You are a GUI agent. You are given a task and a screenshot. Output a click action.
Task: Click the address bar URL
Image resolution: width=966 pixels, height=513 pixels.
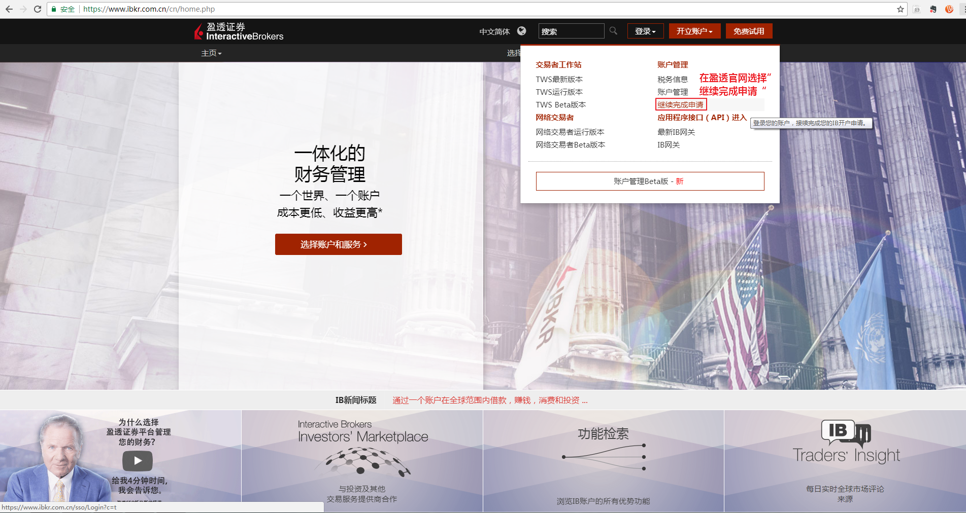click(x=149, y=9)
